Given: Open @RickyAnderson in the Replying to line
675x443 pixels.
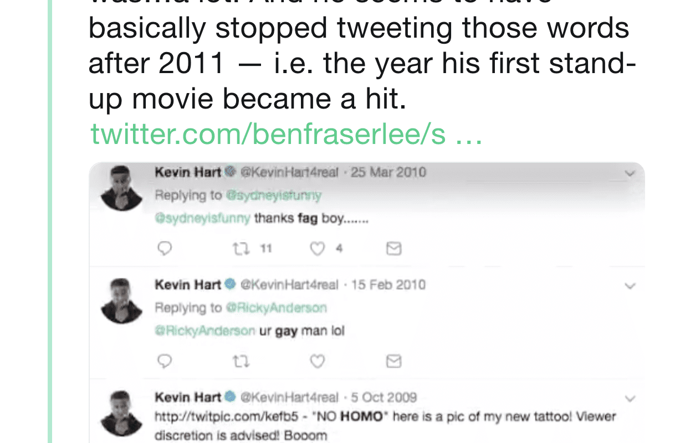Looking at the screenshot, I should [277, 308].
